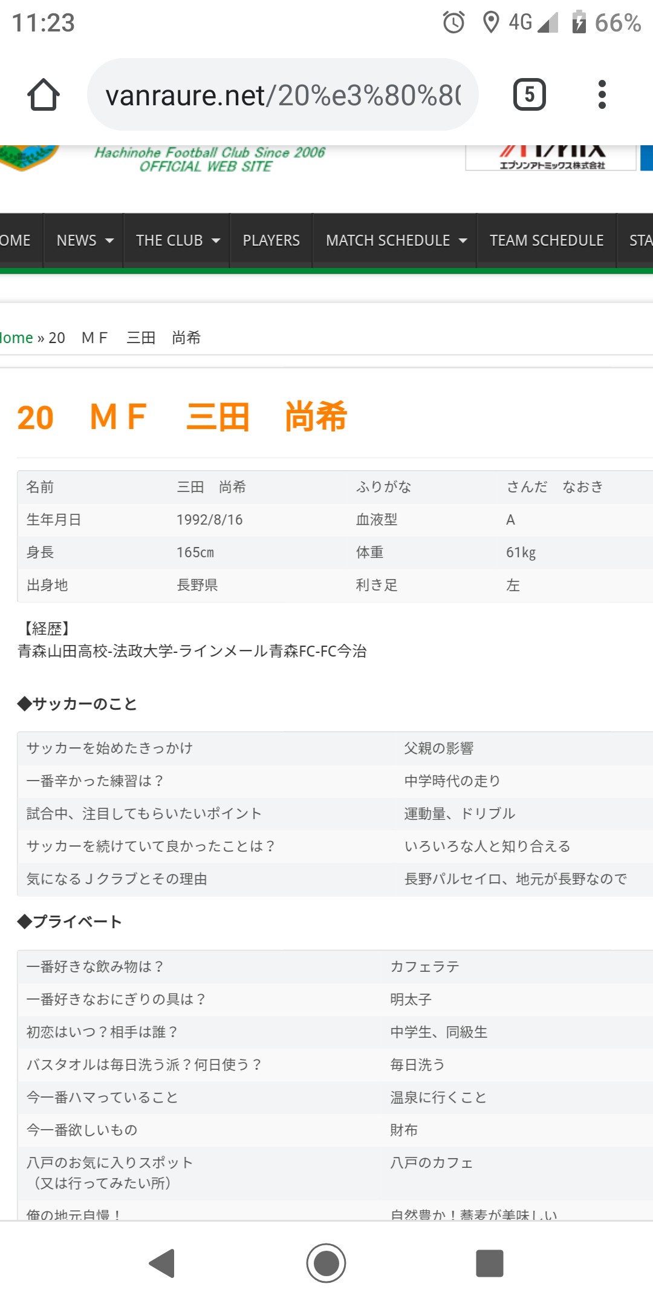653x1307 pixels.
Task: Tap the battery status icon
Action: (x=579, y=22)
